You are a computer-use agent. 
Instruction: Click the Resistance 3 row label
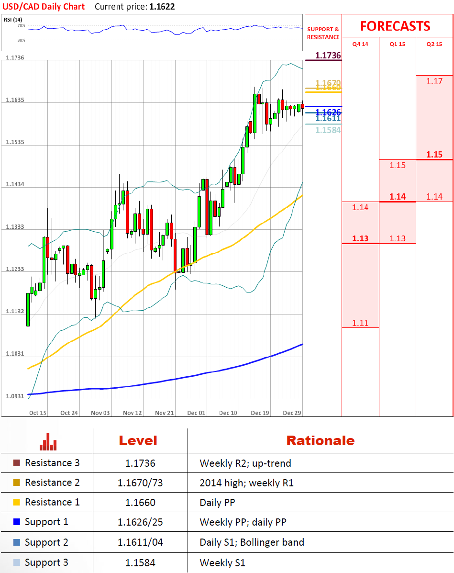52,463
